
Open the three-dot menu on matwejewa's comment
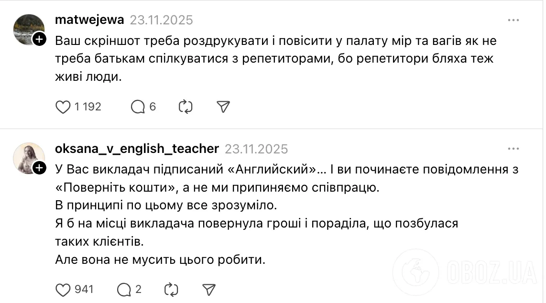(513, 20)
